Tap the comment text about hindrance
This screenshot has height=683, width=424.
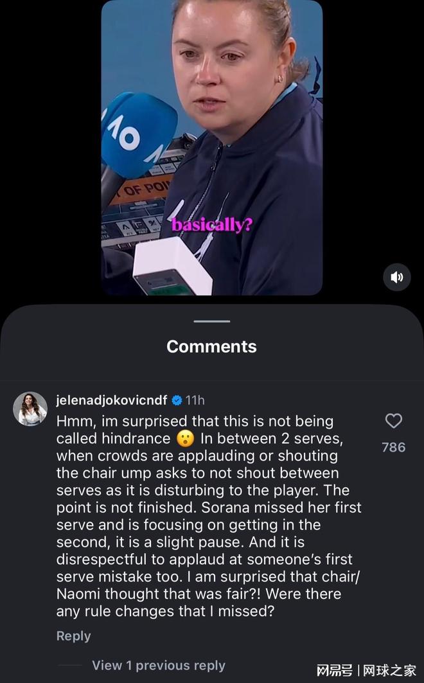[209, 516]
